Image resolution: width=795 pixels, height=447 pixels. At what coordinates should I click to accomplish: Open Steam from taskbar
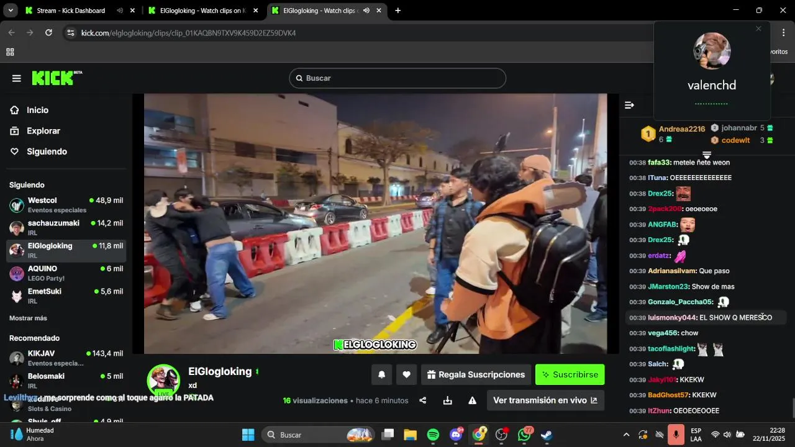click(x=547, y=435)
